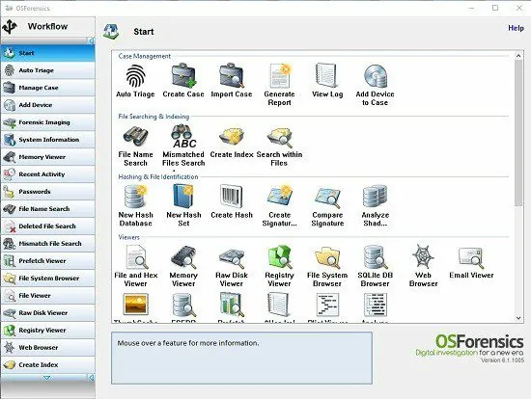Open the New Hash Set book icon
Viewport: 531px width, 399px height.
click(183, 196)
